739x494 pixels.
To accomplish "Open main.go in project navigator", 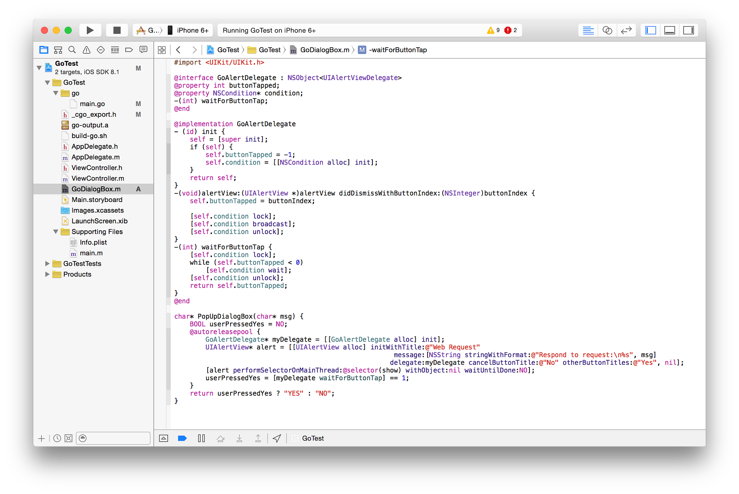I will [92, 104].
